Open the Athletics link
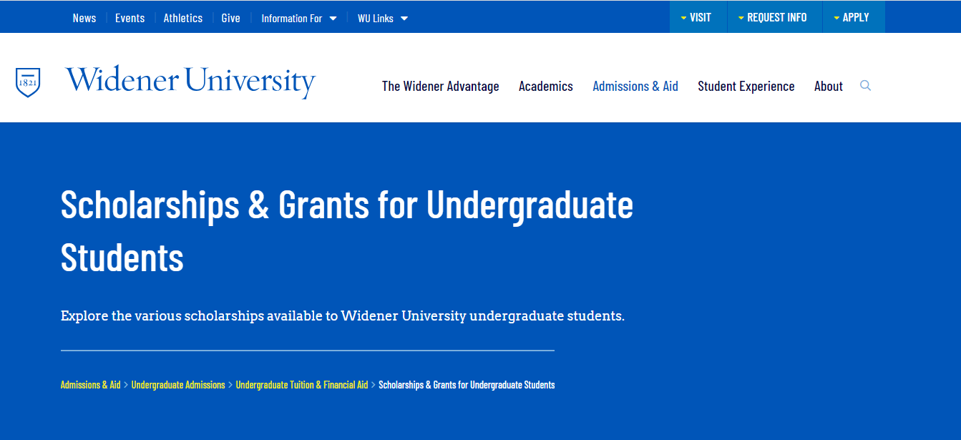Viewport: 961px width, 440px height. [x=182, y=18]
